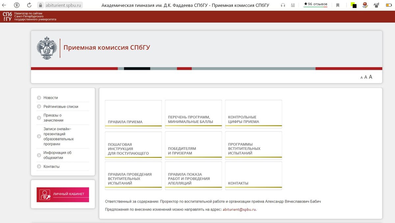The image size is (395, 223).
Task: Click the arrow bullet beside Новости
Action: pos(39,98)
